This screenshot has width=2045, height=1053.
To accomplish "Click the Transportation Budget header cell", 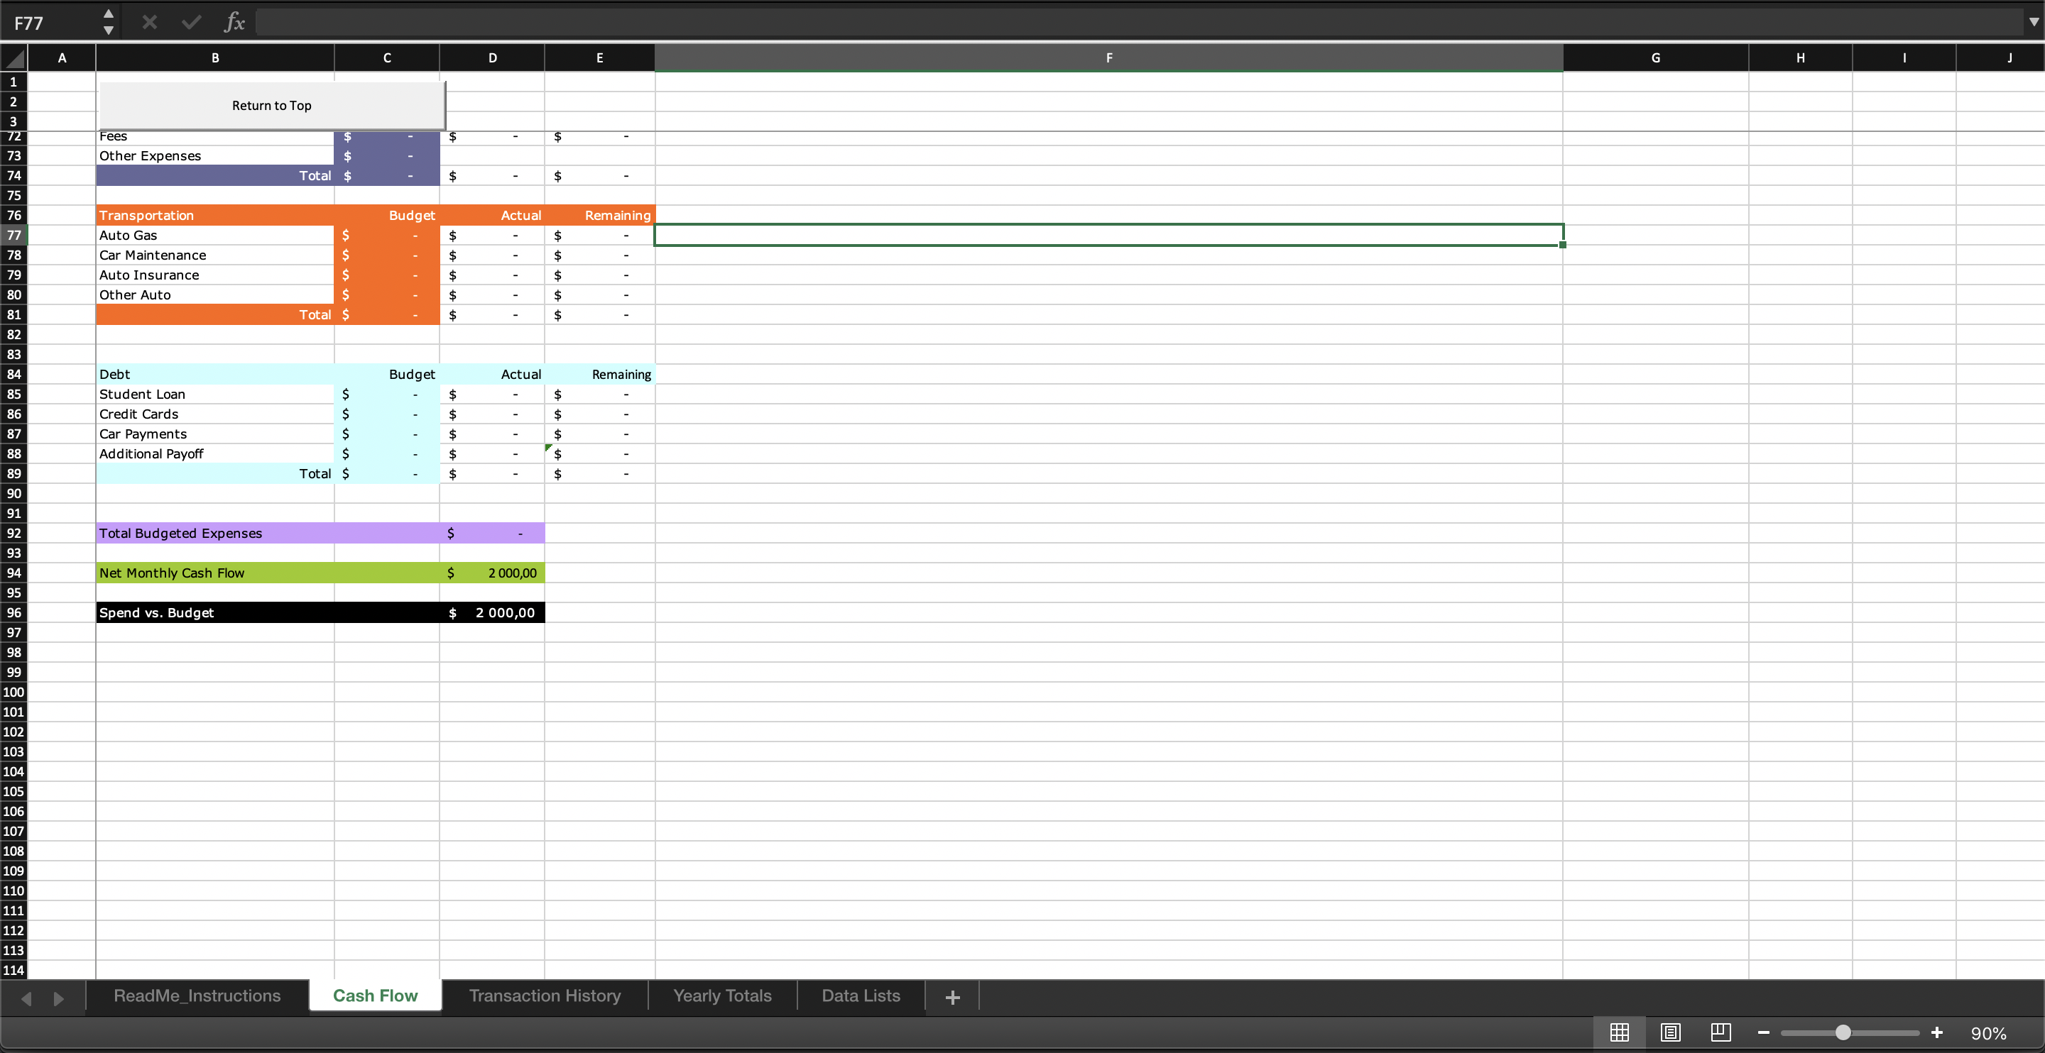I will point(386,215).
